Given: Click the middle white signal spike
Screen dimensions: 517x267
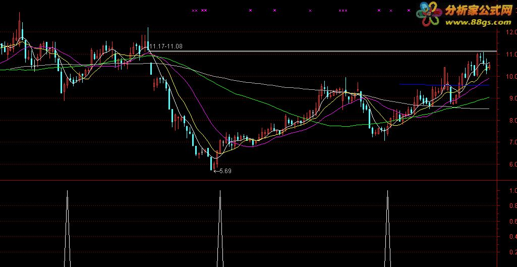Looking at the screenshot, I should [x=220, y=229].
